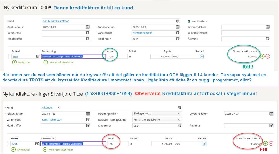Open calendar for bottom Leveransdatum 2026-07-27
The height and width of the screenshot is (154, 279).
point(271,114)
